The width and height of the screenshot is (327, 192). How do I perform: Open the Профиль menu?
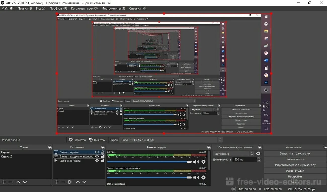58,8
